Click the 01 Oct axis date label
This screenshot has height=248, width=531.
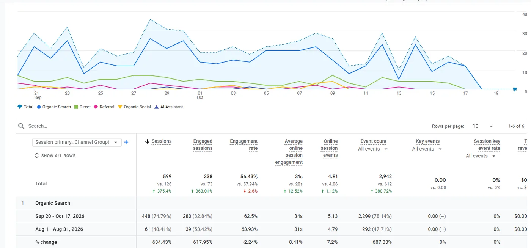pyautogui.click(x=200, y=95)
